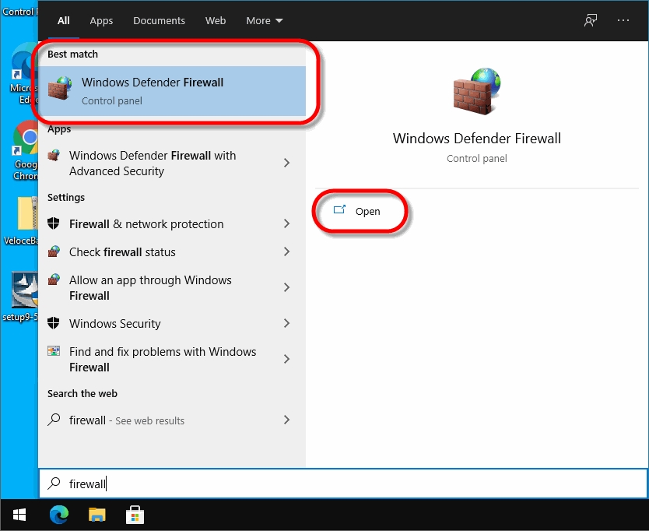Screen dimensions: 649x531
Task: Open the Windows Security settings result
Action: (x=115, y=324)
